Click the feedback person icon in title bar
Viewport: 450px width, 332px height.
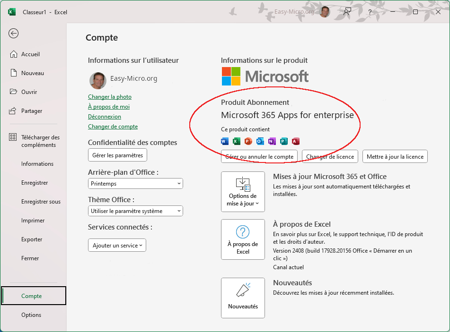pyautogui.click(x=347, y=12)
